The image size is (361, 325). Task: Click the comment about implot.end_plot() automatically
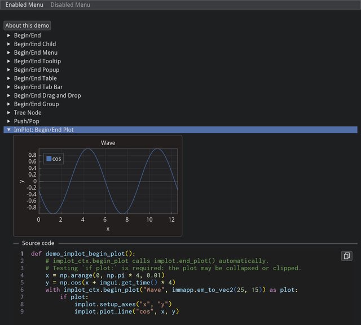tap(157, 261)
